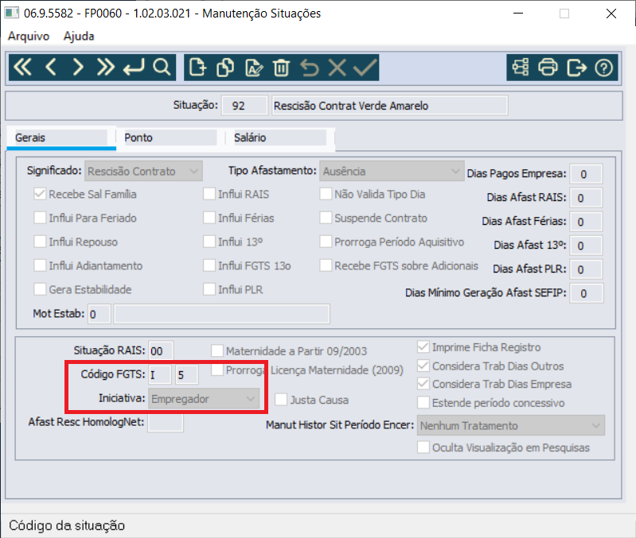Toggle Influi PLR checkbox
636x538 pixels.
[x=209, y=289]
